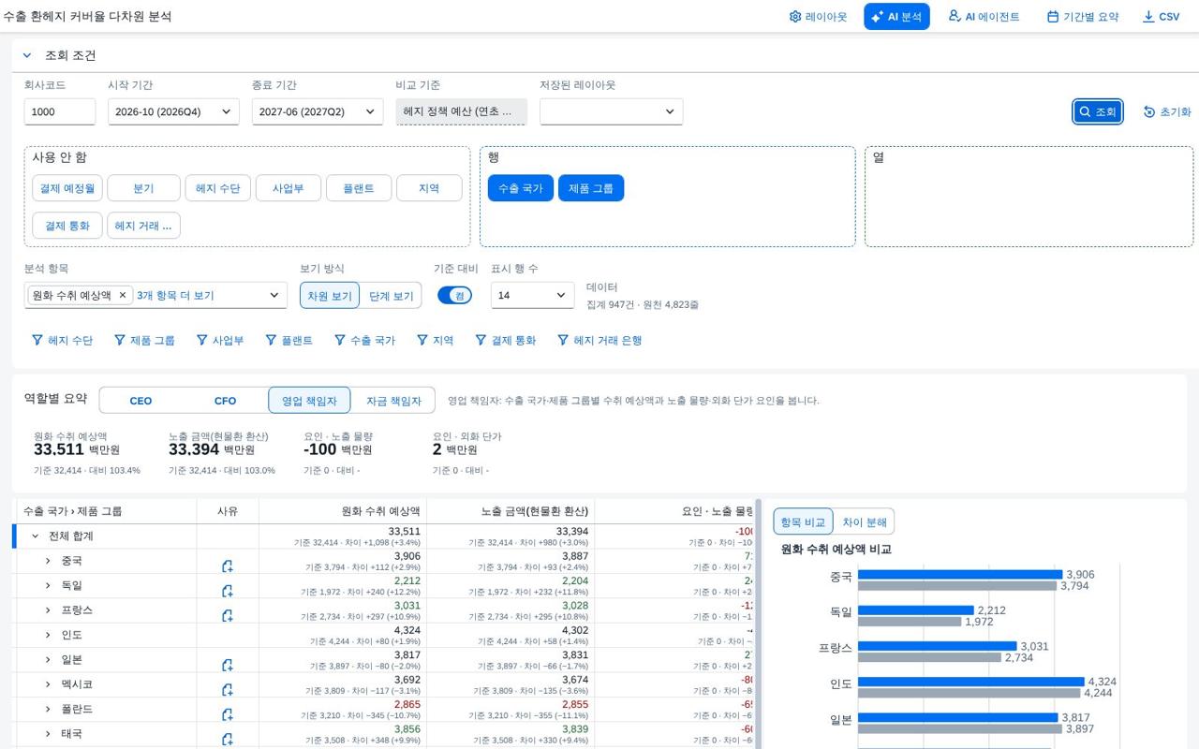Click the person icon beside AI 에이전트
This screenshot has height=749, width=1199.
point(955,16)
